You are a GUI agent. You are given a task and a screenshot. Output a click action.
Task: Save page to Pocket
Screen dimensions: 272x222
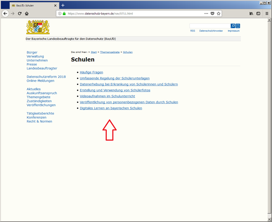pos(212,14)
